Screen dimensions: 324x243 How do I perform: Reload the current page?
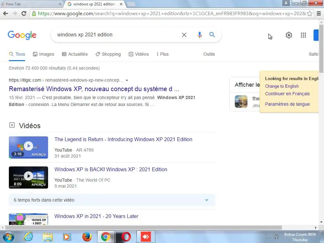tap(24, 13)
